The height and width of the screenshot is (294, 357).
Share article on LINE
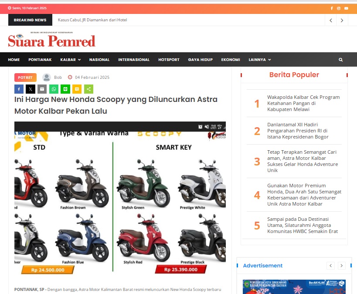click(65, 89)
